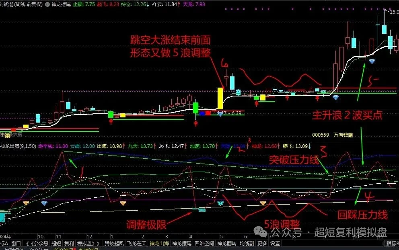The image size is (399, 250).
Task: Click 天龙: 7.93 value
Action: [x=194, y=4]
